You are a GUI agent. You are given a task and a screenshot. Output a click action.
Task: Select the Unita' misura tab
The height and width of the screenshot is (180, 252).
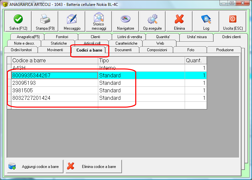197,37
